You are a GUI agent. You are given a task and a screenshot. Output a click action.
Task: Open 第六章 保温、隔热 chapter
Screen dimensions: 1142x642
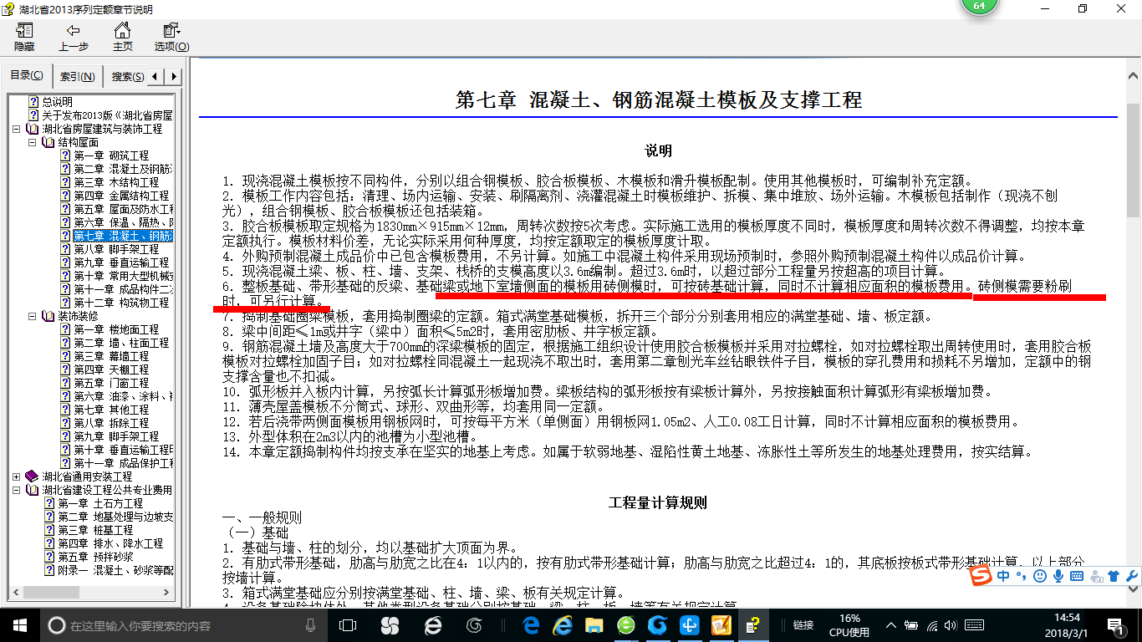(123, 222)
